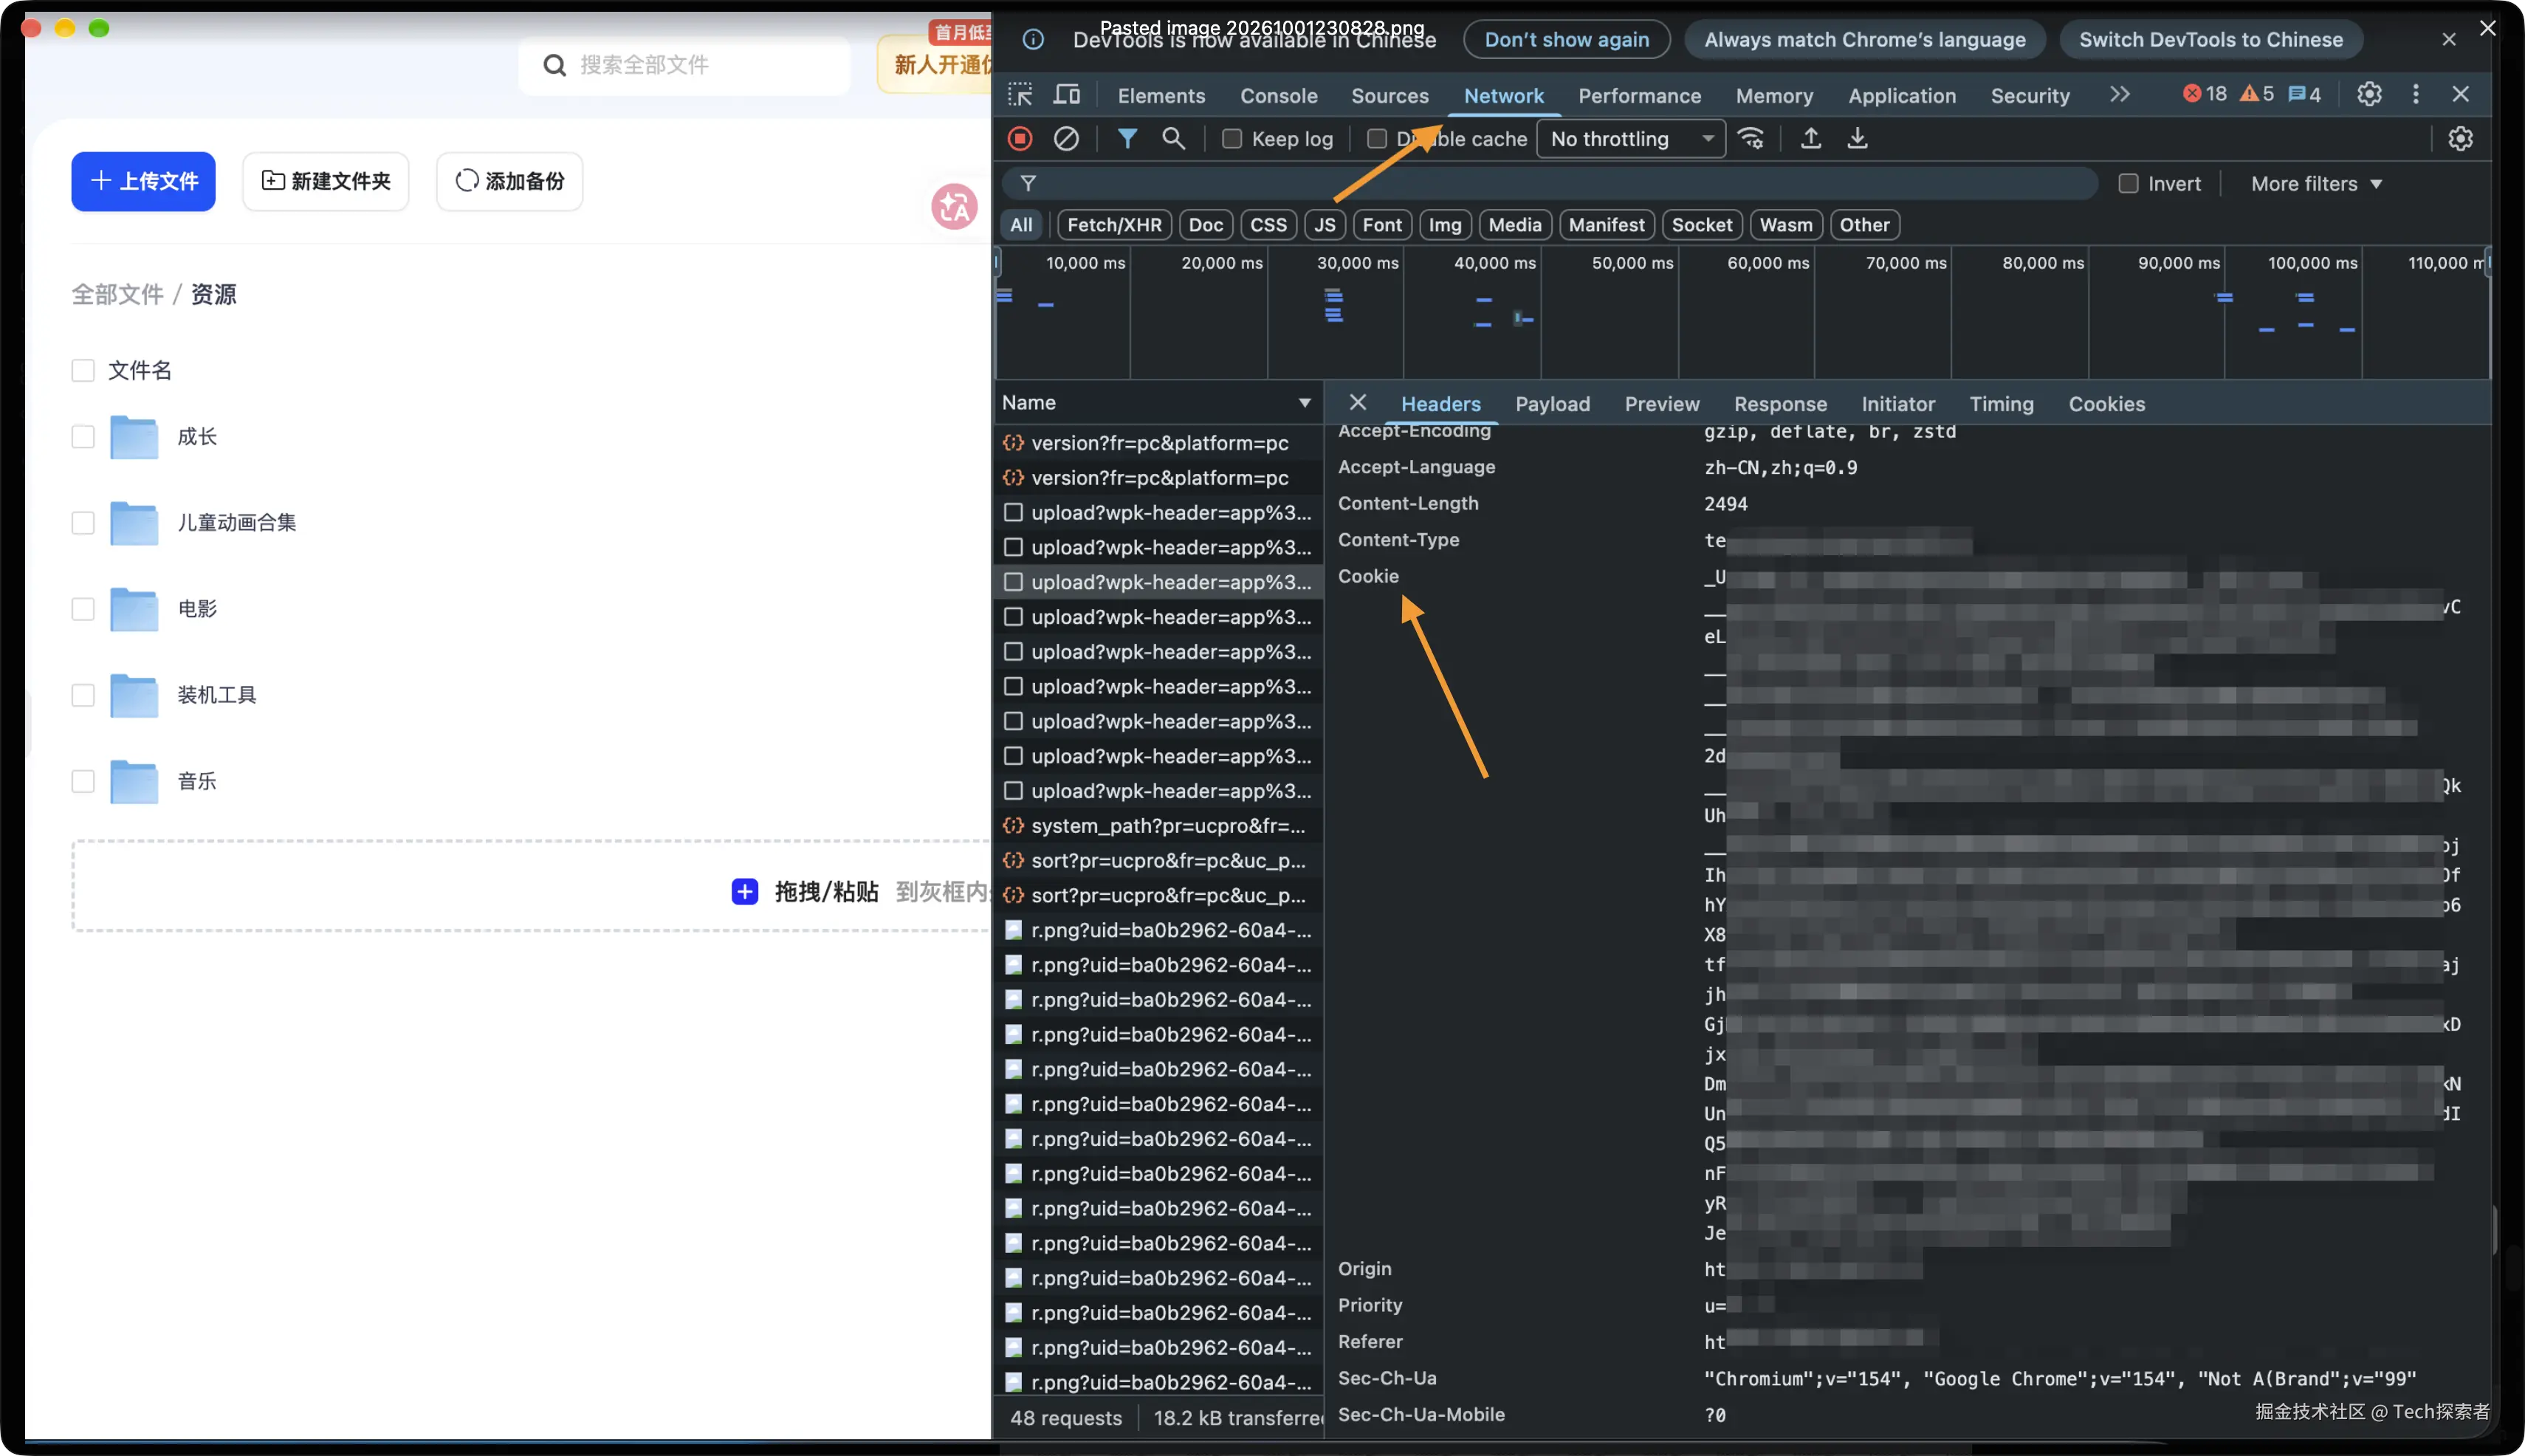Click the inspect element picker icon
The width and height of the screenshot is (2525, 1456).
click(x=1020, y=95)
